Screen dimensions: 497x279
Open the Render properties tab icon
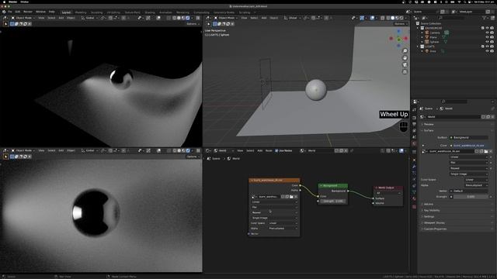(x=414, y=118)
